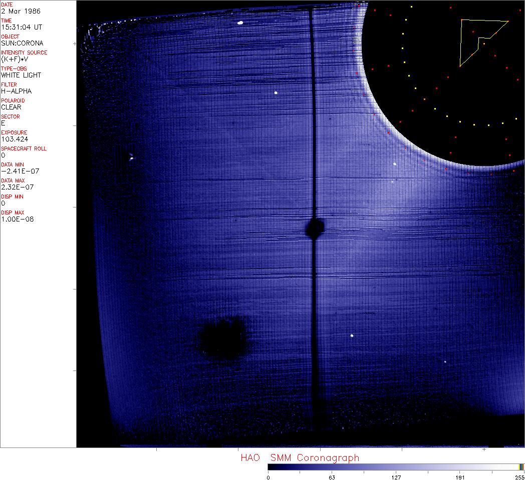Click the HAO SMM Coronagraph title
Image resolution: width=525 pixels, height=480 pixels.
coord(300,457)
